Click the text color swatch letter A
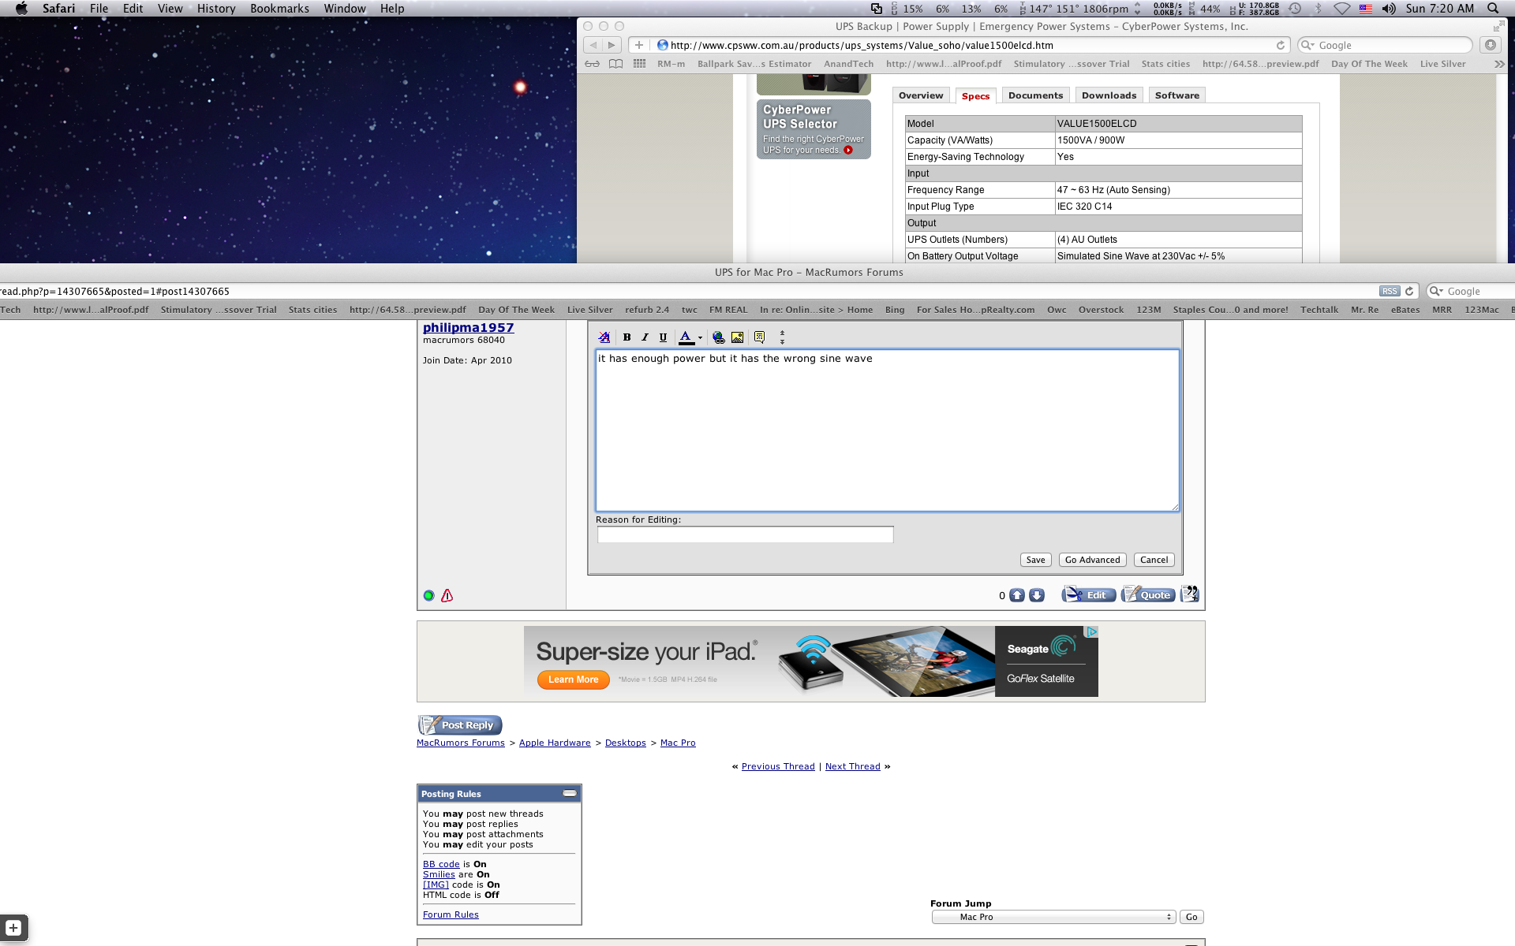The image size is (1515, 946). [686, 337]
